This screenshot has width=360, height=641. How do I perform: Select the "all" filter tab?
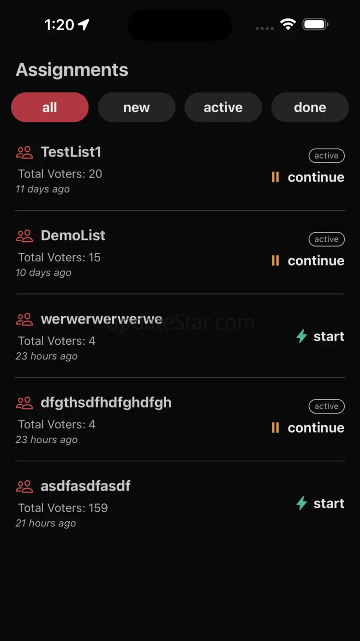pyautogui.click(x=50, y=107)
